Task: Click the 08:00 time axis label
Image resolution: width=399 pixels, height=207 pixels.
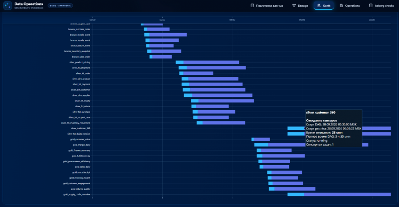Action: [372, 20]
